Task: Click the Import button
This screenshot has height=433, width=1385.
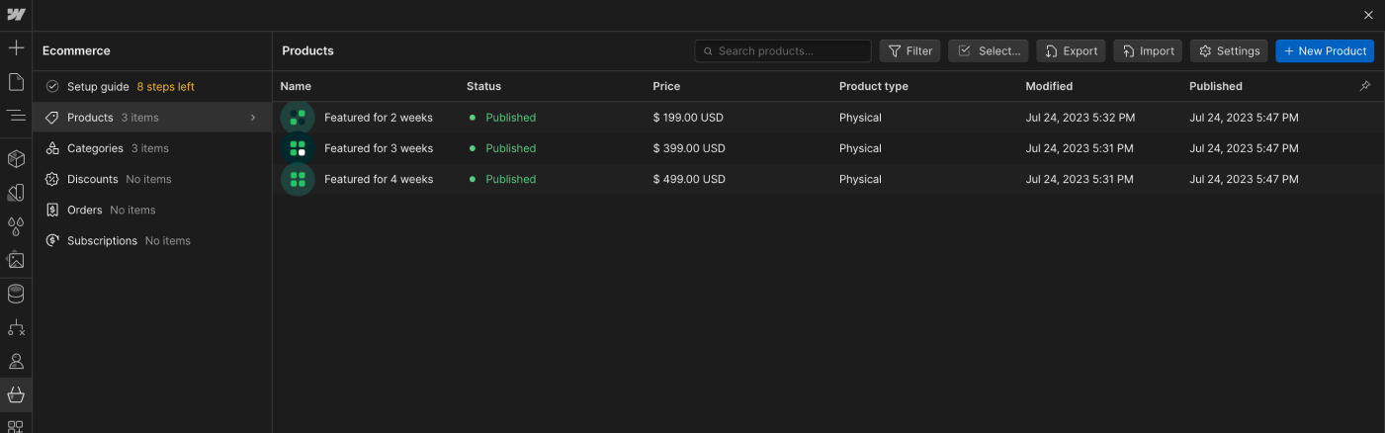Action: pyautogui.click(x=1148, y=51)
